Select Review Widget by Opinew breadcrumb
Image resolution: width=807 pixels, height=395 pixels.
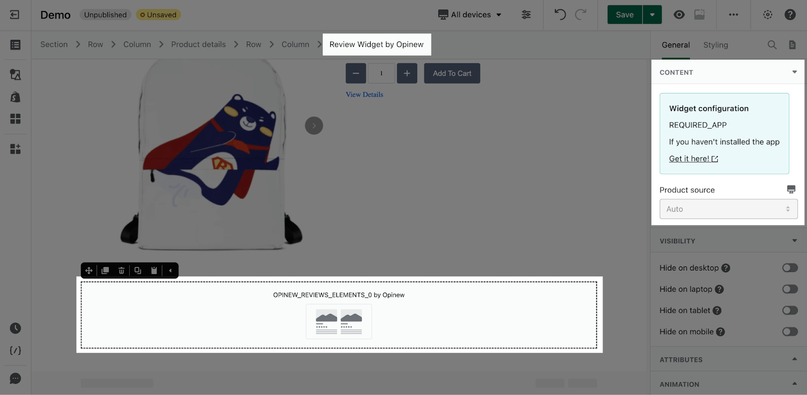tap(376, 44)
